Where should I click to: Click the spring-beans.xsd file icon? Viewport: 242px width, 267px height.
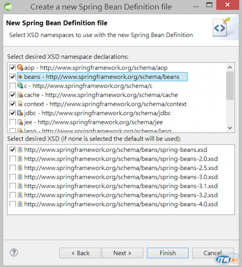(x=20, y=149)
